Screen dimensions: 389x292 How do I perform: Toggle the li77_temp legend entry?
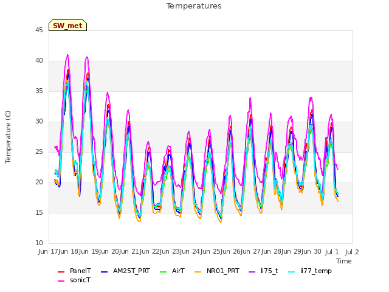click(310, 271)
